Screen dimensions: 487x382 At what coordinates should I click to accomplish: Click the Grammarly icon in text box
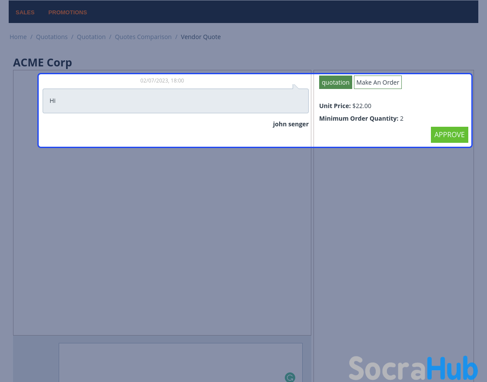(290, 377)
